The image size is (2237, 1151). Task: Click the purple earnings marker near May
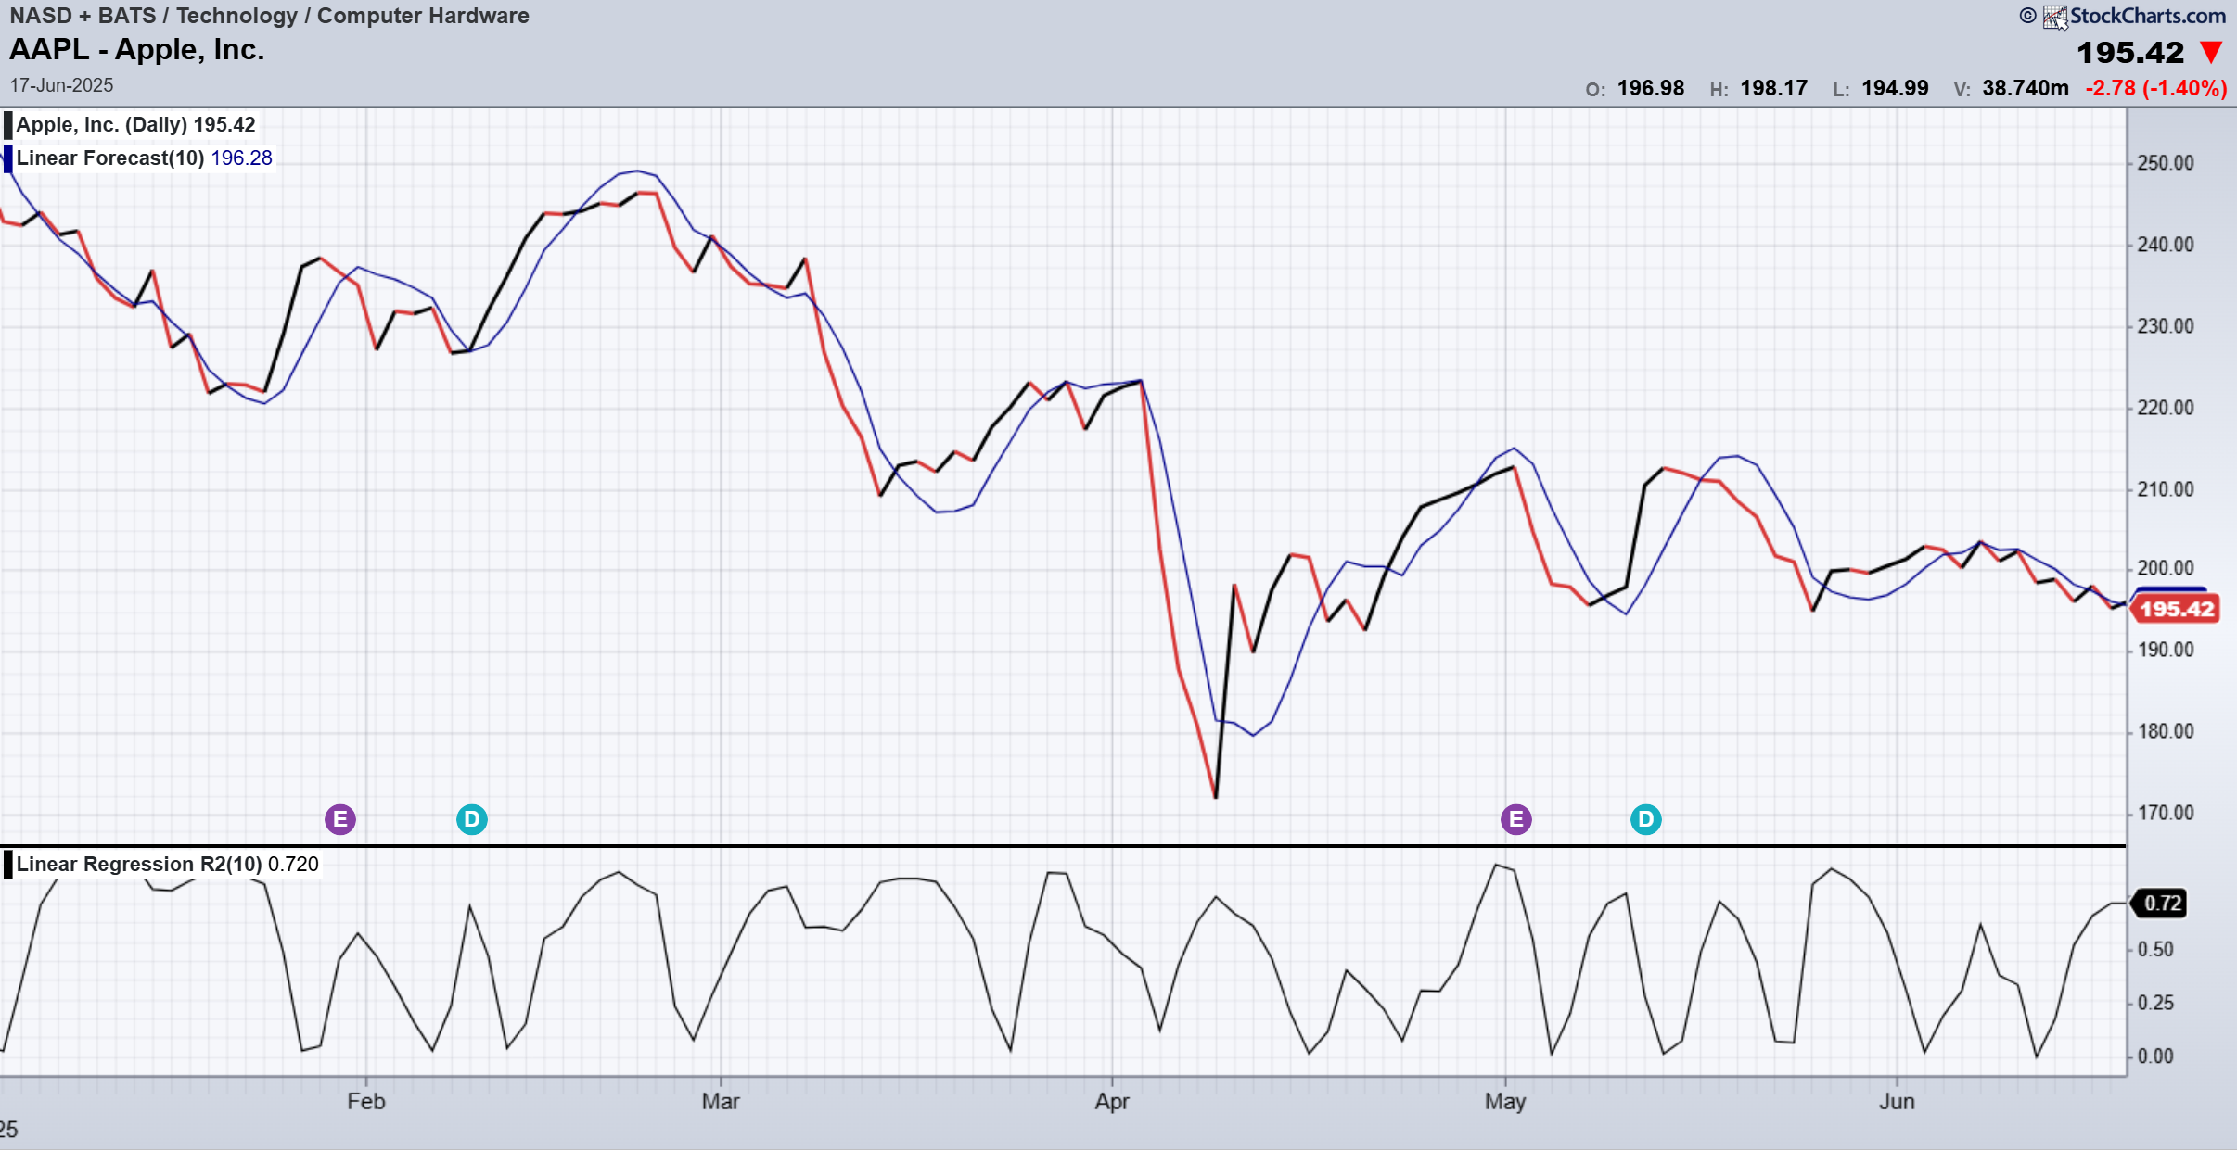click(x=1515, y=819)
